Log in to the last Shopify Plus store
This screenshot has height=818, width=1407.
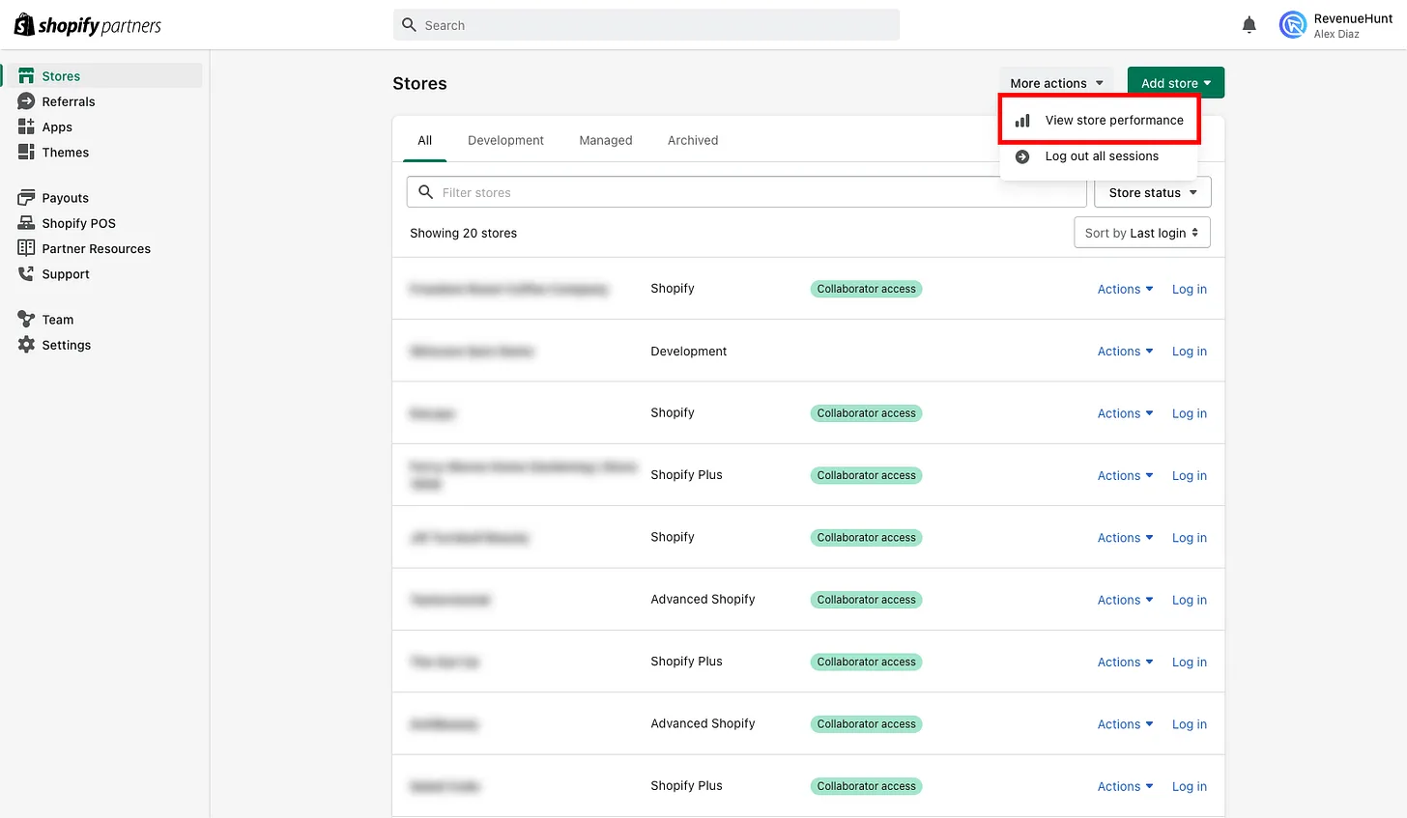point(1189,786)
